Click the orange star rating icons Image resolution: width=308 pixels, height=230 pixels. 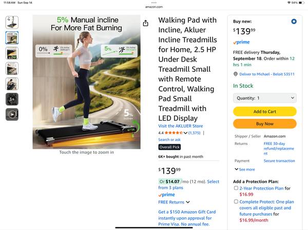[174, 133]
